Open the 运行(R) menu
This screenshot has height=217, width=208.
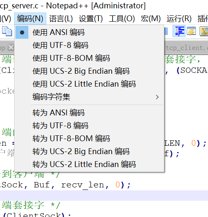click(x=179, y=19)
